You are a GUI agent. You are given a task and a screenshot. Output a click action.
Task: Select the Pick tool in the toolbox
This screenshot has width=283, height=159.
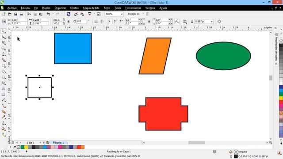(x=3, y=31)
